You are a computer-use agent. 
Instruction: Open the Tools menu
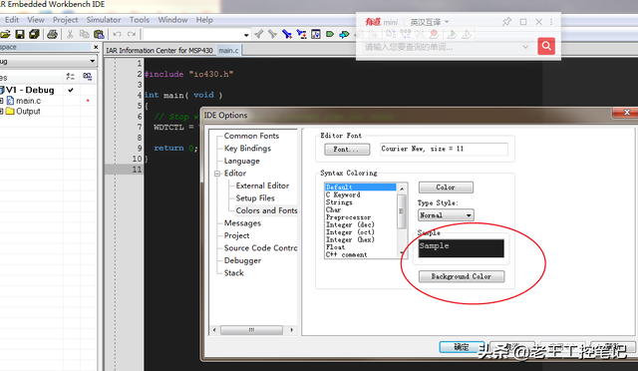(x=140, y=20)
